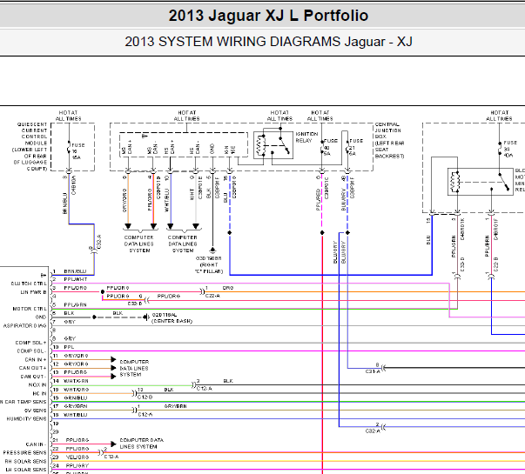The image size is (525, 474).
Task: Click the 'ASPIRATOR DIAG' pin label
Action: [25, 325]
